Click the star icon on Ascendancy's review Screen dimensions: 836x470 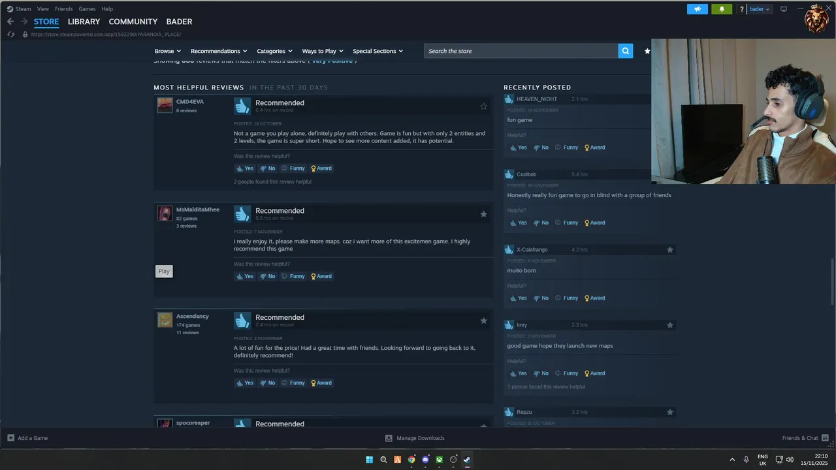484,321
